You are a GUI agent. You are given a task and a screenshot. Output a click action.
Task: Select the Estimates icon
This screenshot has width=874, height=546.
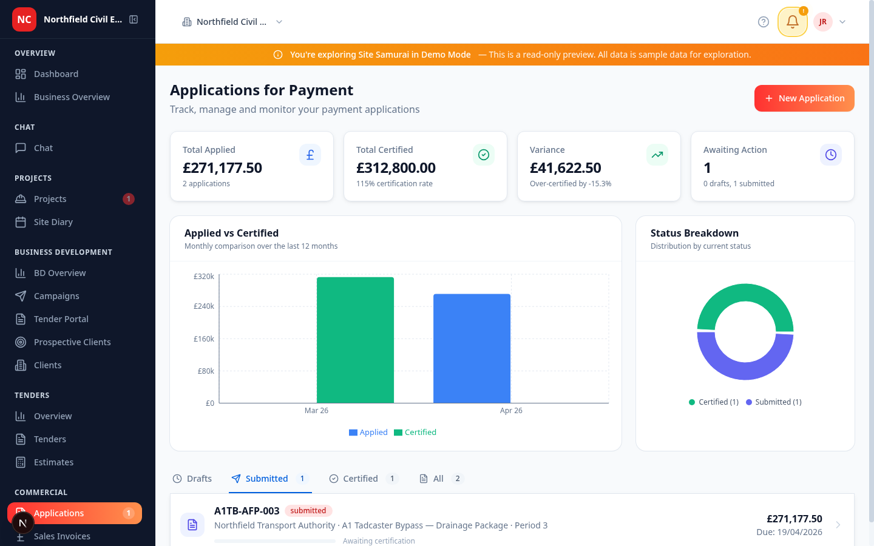[x=21, y=462]
